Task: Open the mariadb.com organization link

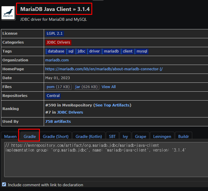Action: pyautogui.click(x=57, y=60)
